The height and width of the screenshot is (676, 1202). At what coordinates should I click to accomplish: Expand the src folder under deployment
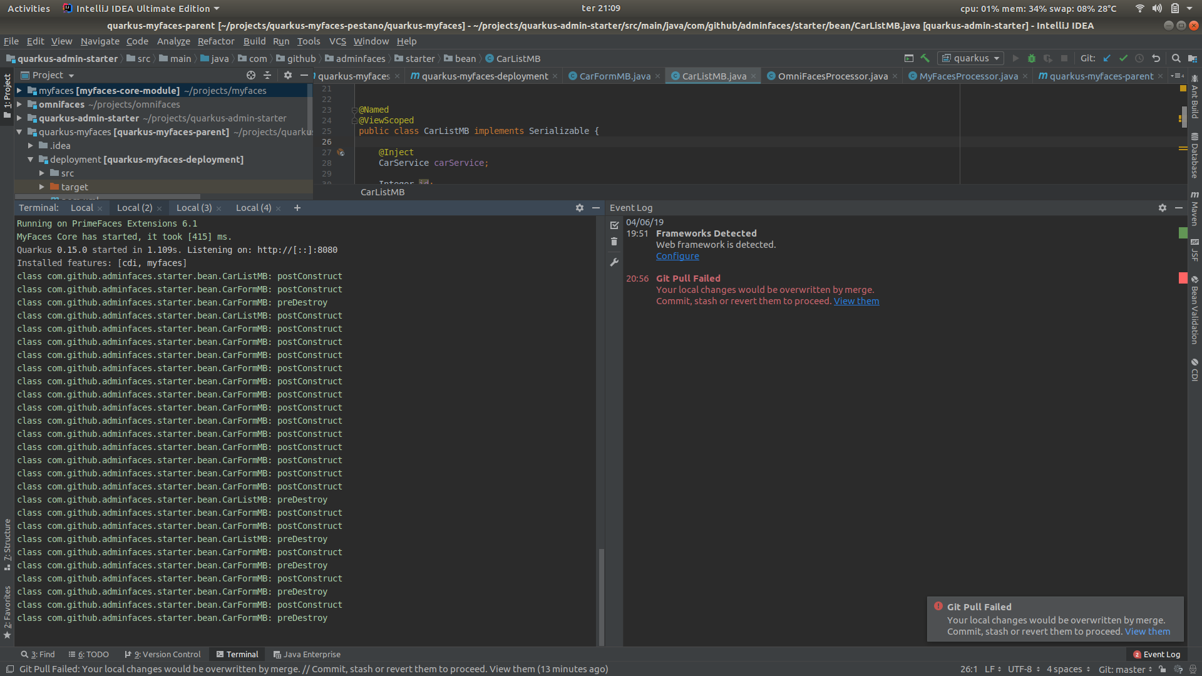click(x=42, y=173)
